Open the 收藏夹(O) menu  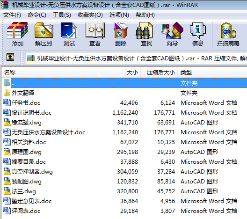90,15
